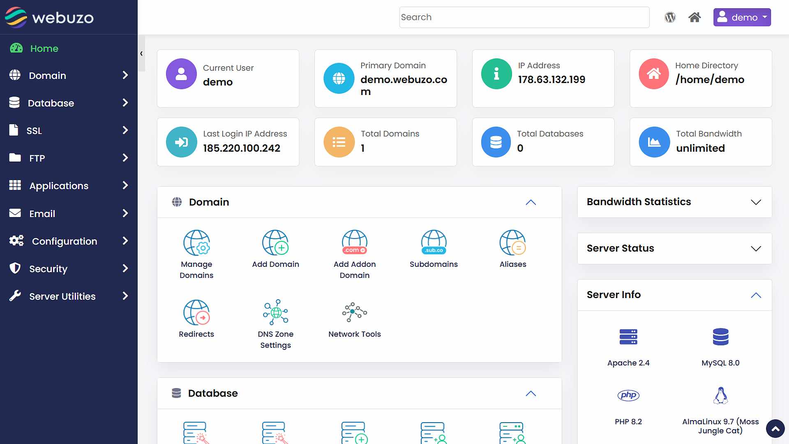Viewport: 789px width, 444px height.
Task: Open the FTP sidebar menu
Action: pos(69,158)
